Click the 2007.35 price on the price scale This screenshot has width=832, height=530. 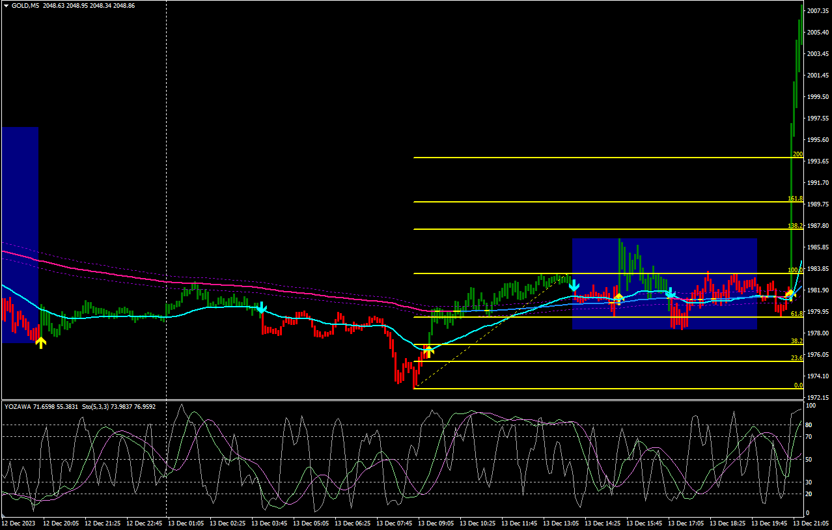(x=818, y=11)
